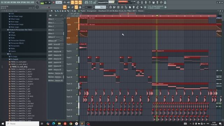224x126 pixels.
Task: Click the transport pause/play button
Action: 46,2
